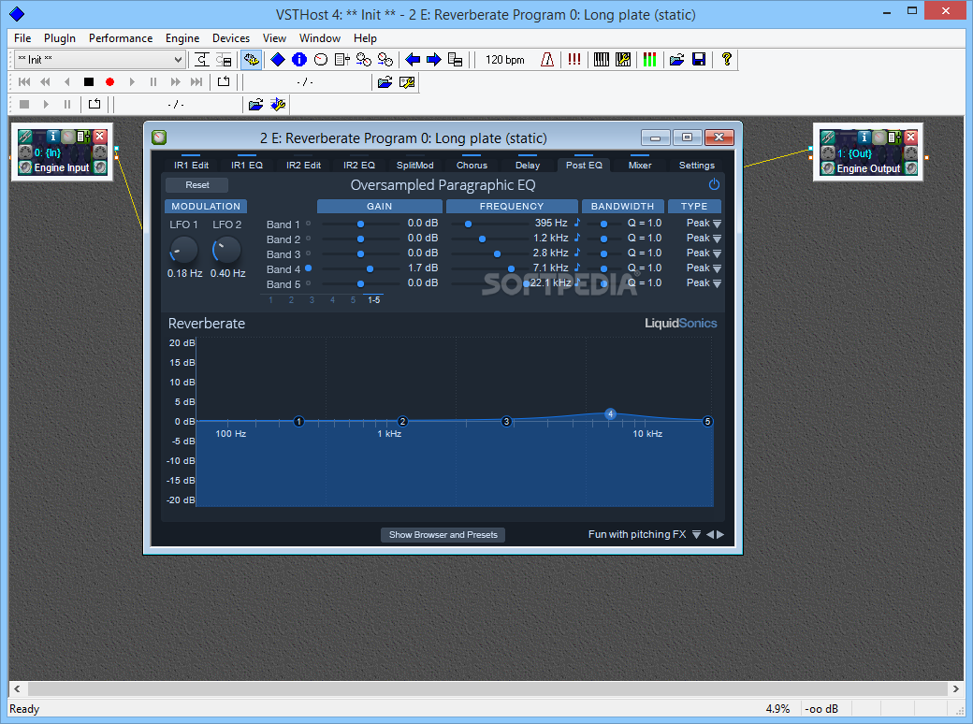Click the plugin icon in Reverberate title bar

(159, 138)
